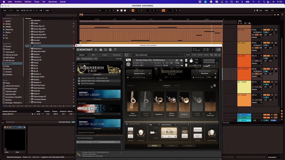Screen dimensions: 285x160
Task: Choose the No Instrument option
Action: (210, 104)
